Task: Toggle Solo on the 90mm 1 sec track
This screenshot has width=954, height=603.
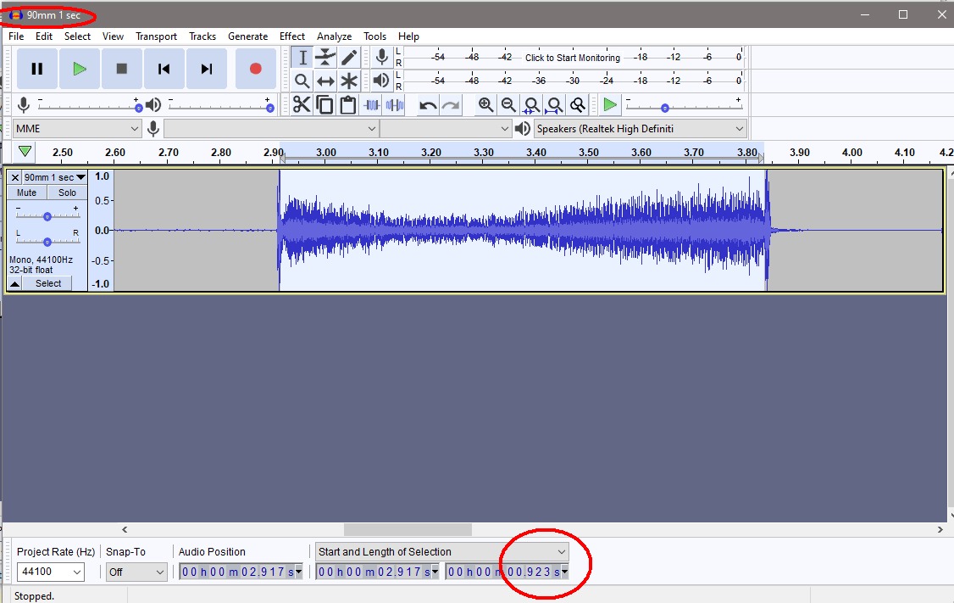Action: 67,193
